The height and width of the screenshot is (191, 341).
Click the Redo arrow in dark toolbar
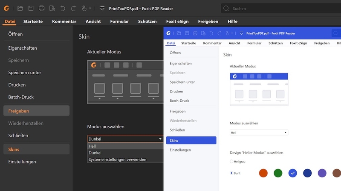[73, 8]
